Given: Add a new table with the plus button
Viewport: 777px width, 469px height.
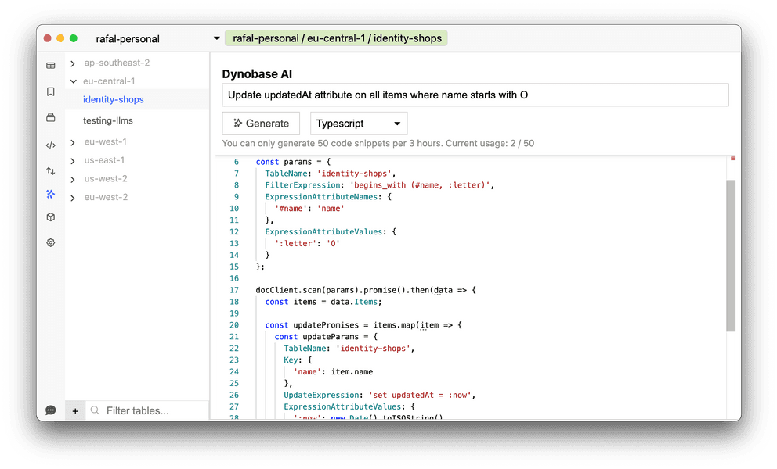Looking at the screenshot, I should [x=75, y=410].
